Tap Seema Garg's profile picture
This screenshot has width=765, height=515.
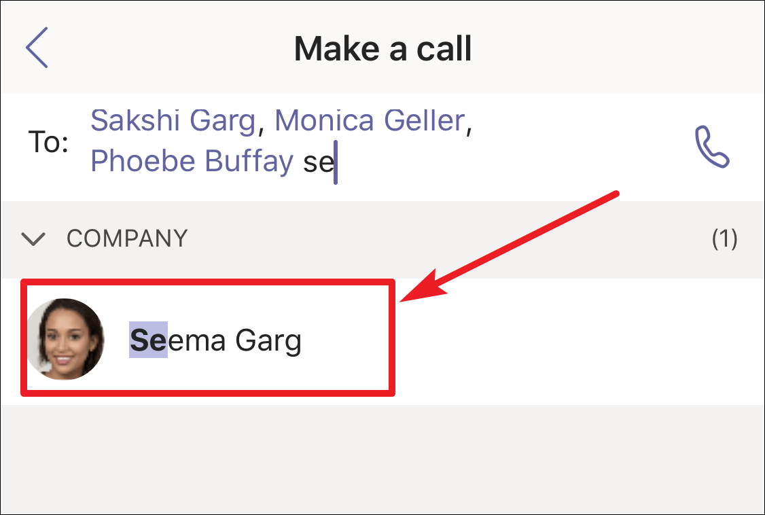tap(65, 340)
